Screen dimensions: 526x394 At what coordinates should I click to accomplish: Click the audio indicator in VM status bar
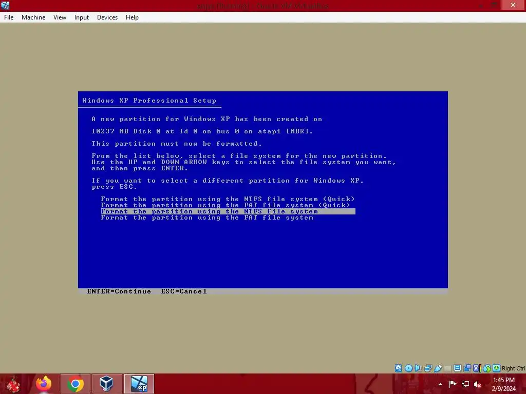pyautogui.click(x=418, y=368)
